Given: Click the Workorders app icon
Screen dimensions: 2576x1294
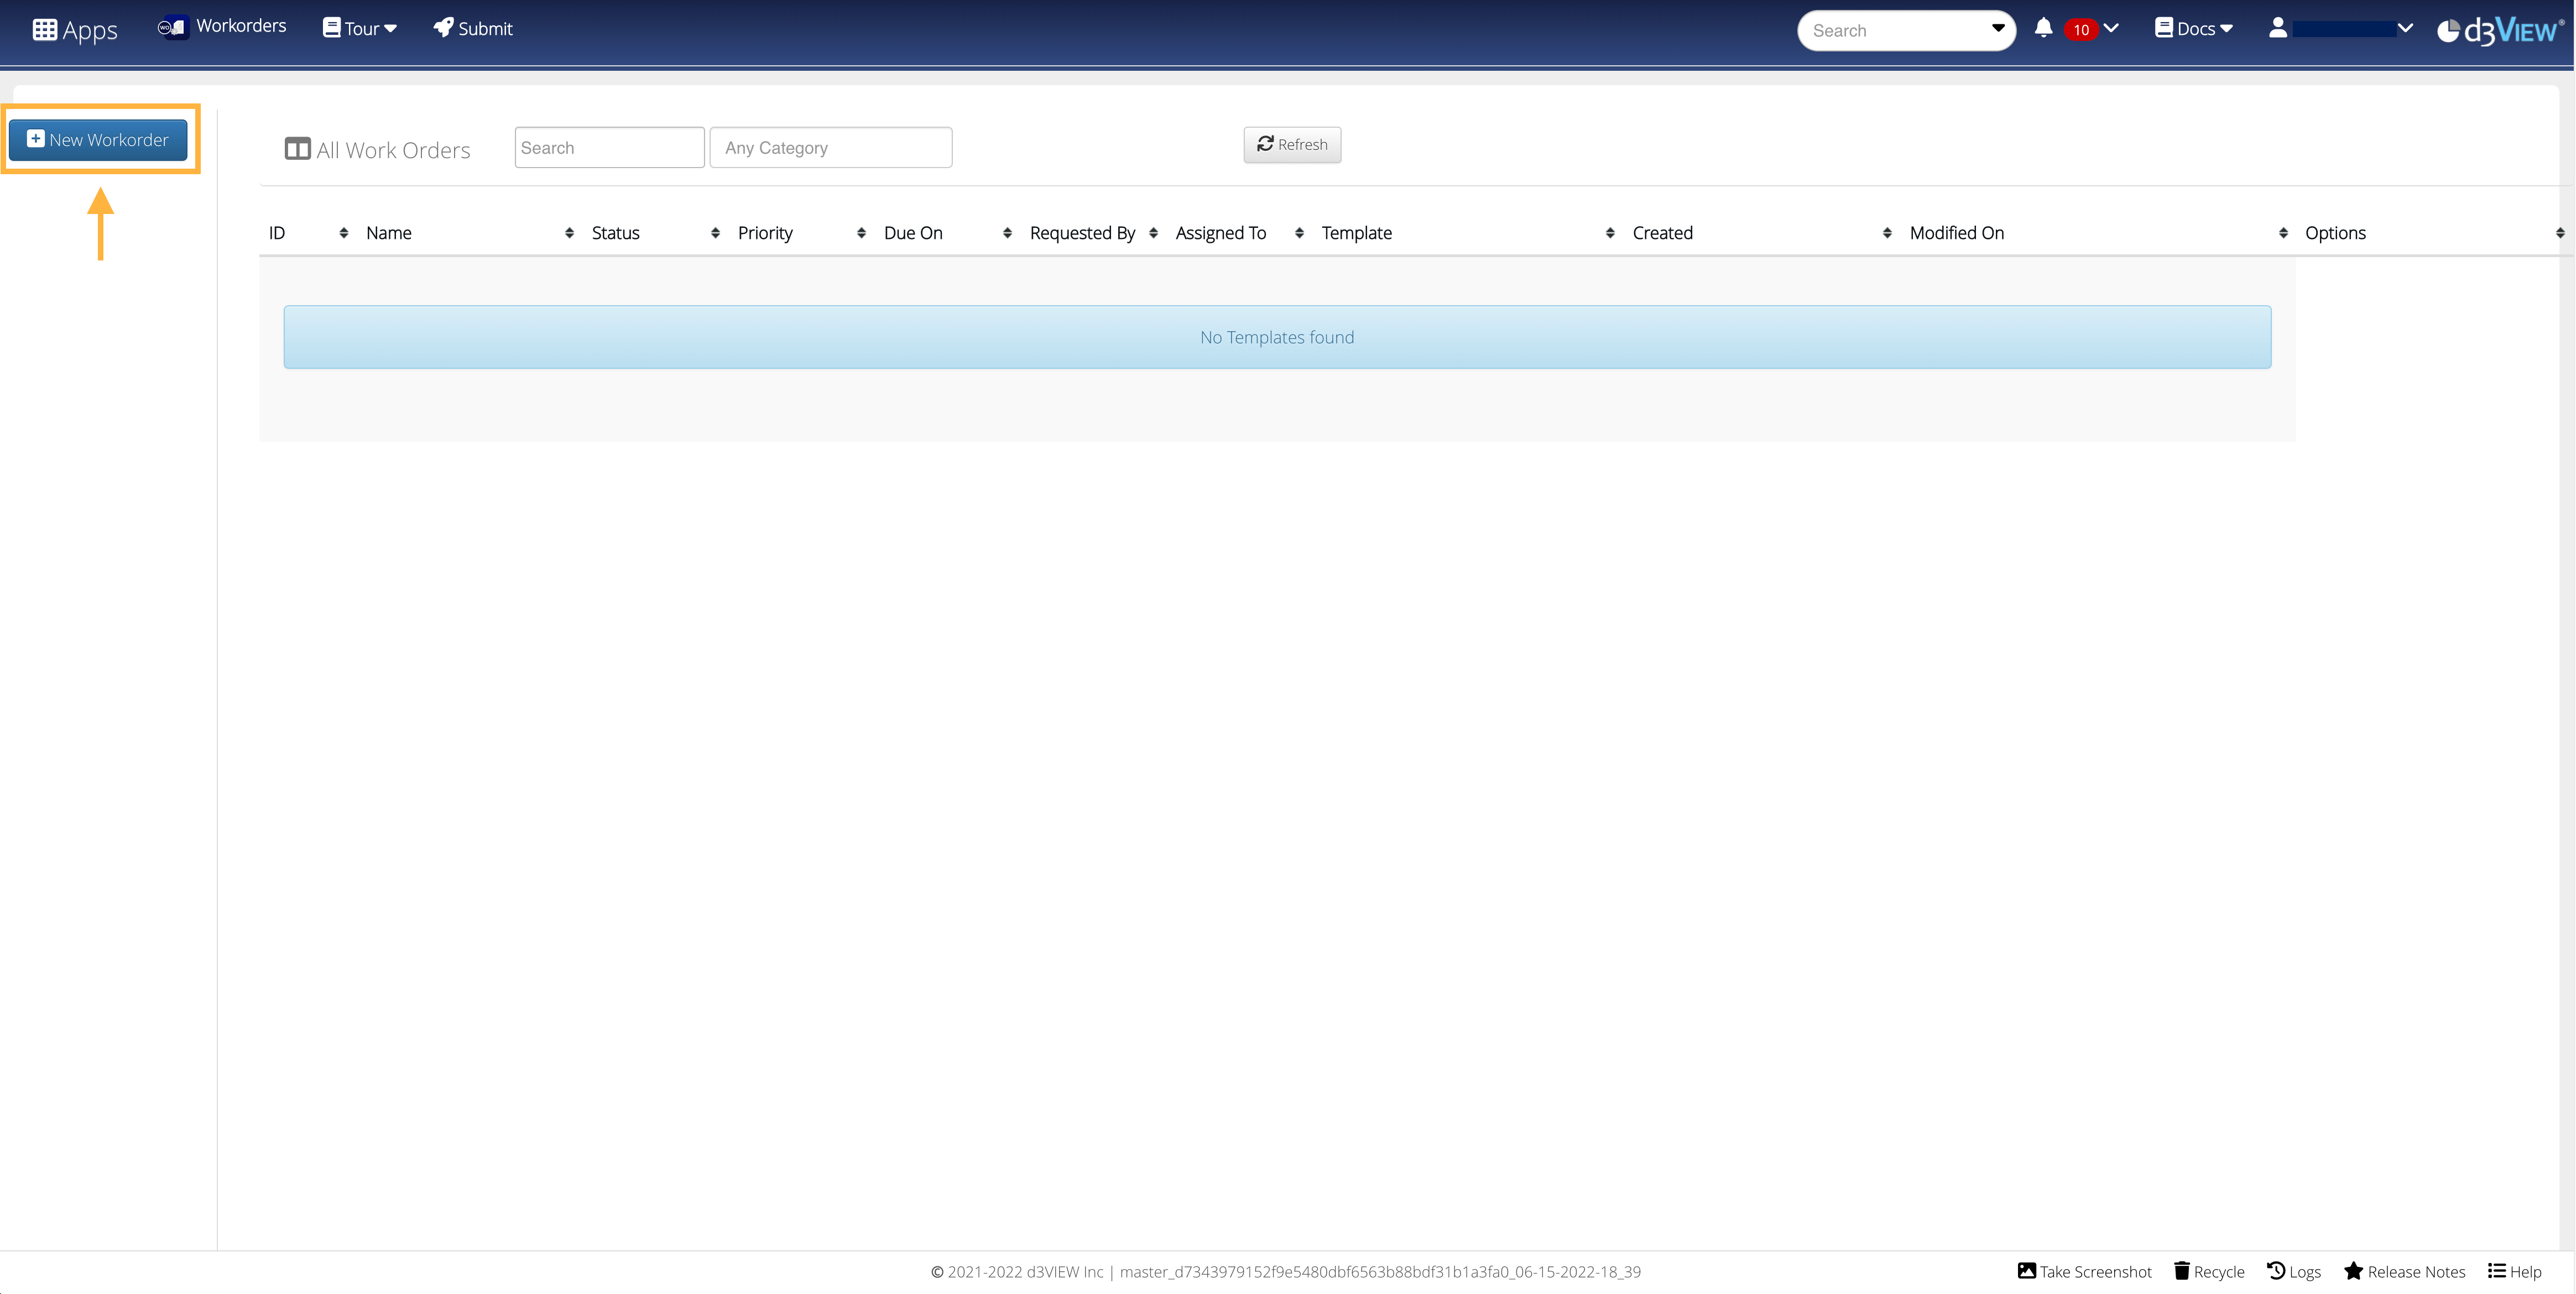Looking at the screenshot, I should click(172, 28).
